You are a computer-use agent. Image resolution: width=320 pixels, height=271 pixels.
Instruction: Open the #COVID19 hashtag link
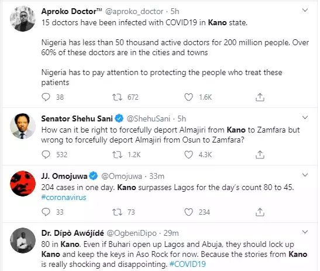point(188,264)
